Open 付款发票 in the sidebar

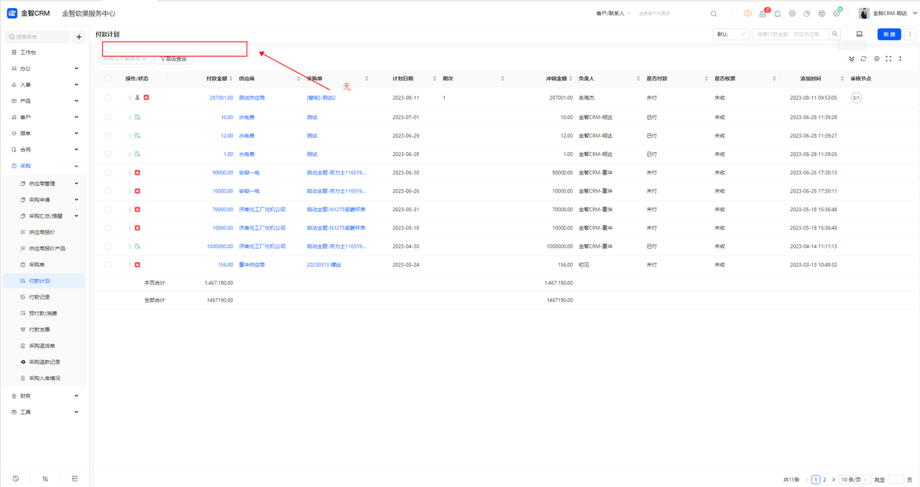point(40,330)
